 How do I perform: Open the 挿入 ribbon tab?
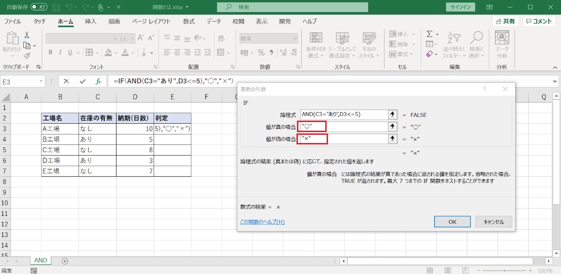90,21
